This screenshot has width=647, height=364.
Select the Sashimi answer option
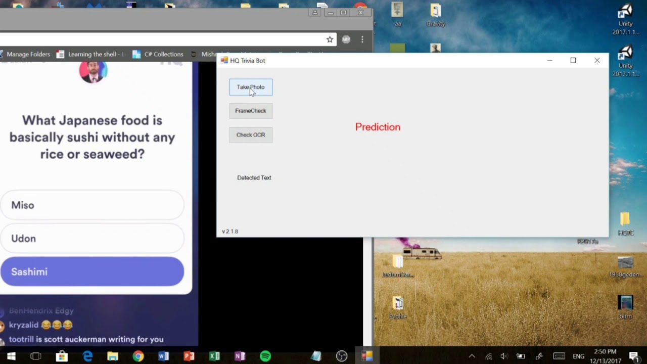tap(92, 272)
